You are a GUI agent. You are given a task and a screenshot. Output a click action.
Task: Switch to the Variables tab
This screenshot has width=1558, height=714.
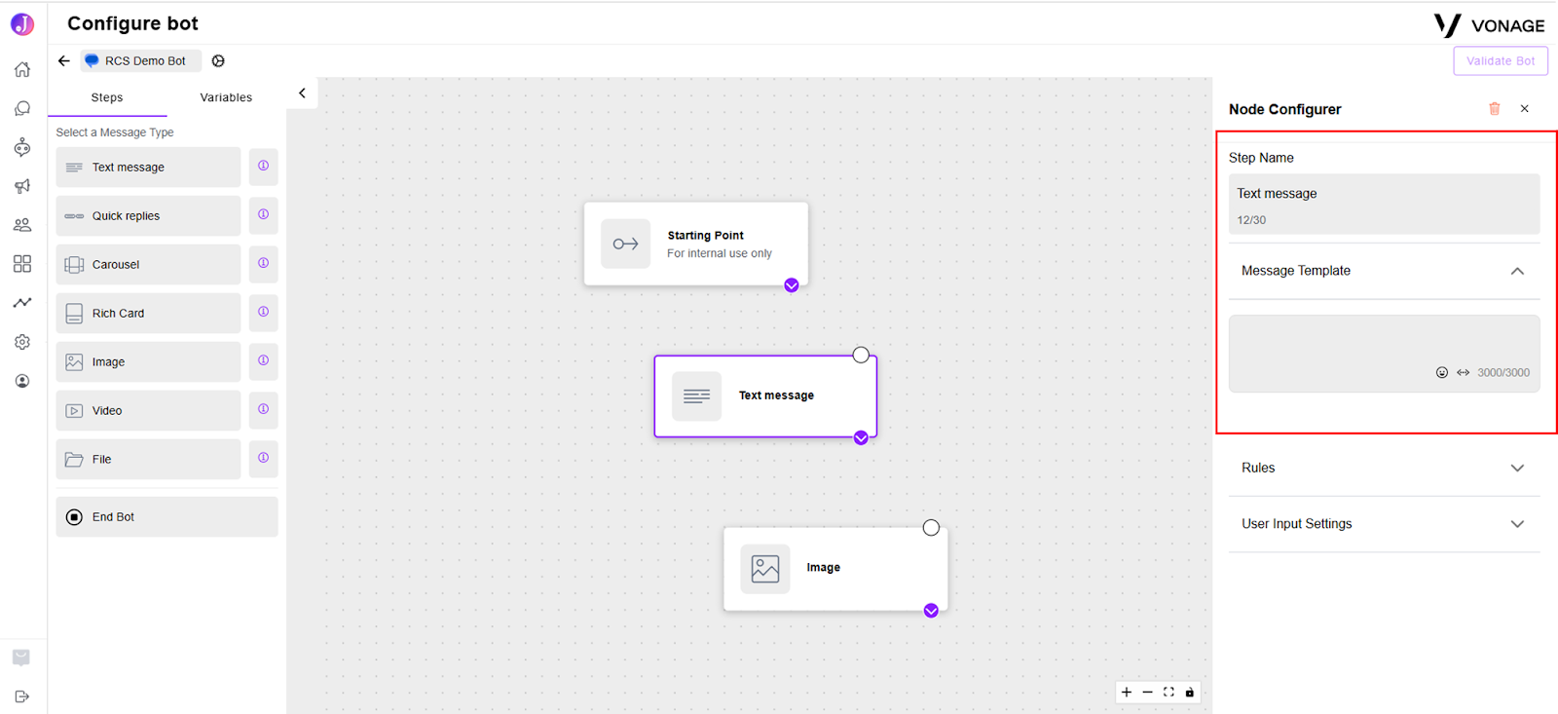click(226, 97)
